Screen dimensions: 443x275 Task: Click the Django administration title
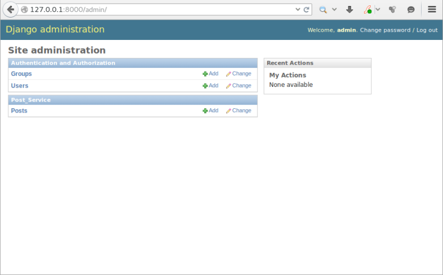(55, 30)
